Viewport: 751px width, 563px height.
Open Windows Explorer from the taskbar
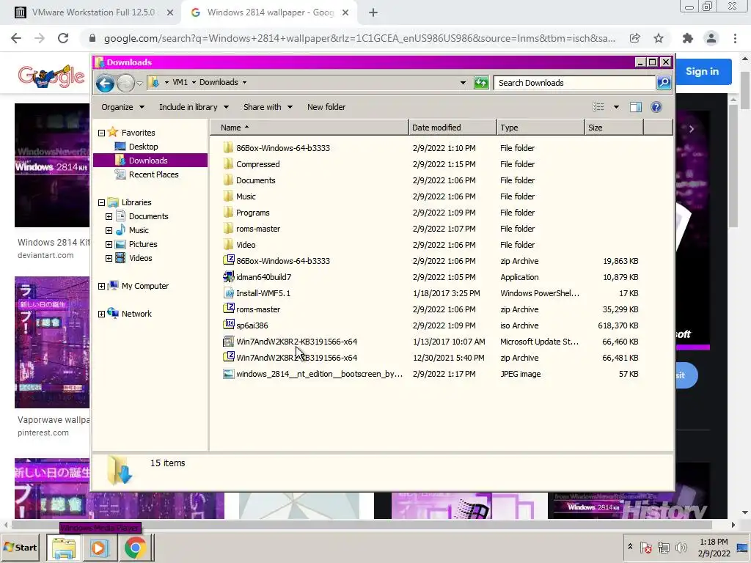point(64,548)
